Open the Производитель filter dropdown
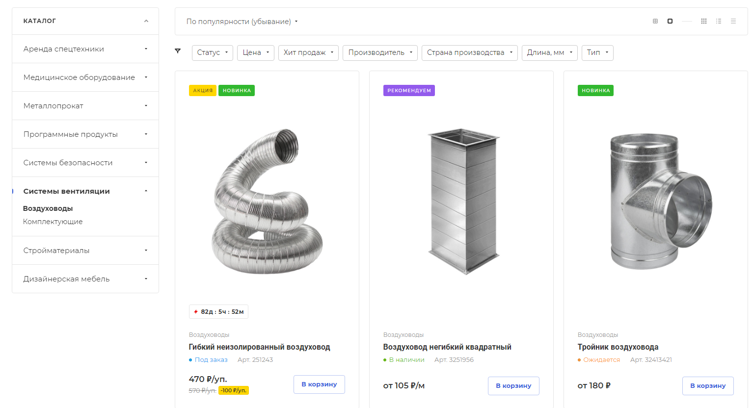Screen dimensions: 753x408 pyautogui.click(x=380, y=52)
